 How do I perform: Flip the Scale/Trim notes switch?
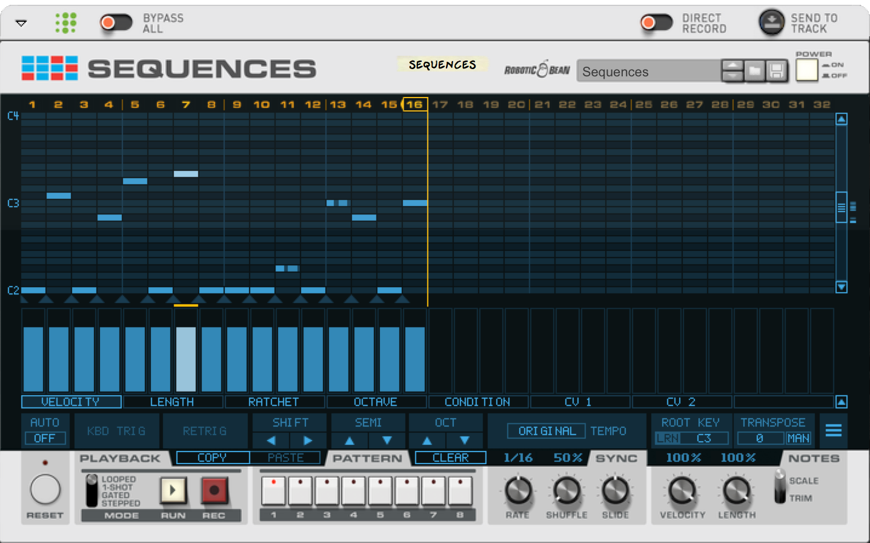[x=780, y=487]
